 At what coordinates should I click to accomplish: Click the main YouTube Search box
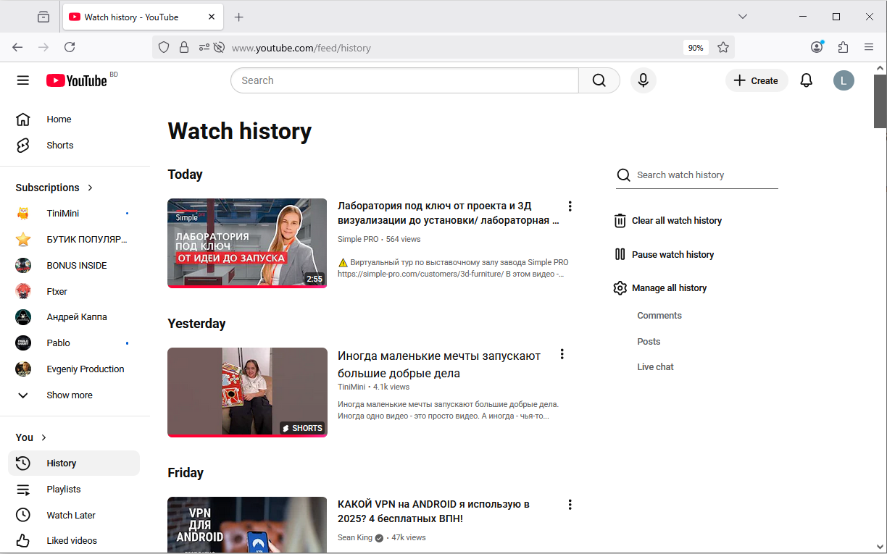pyautogui.click(x=404, y=80)
